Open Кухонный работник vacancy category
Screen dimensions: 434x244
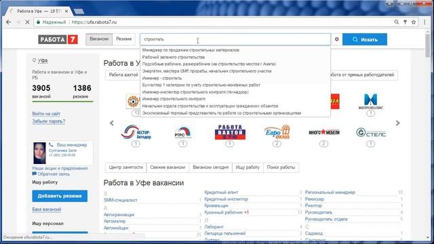click(224, 212)
